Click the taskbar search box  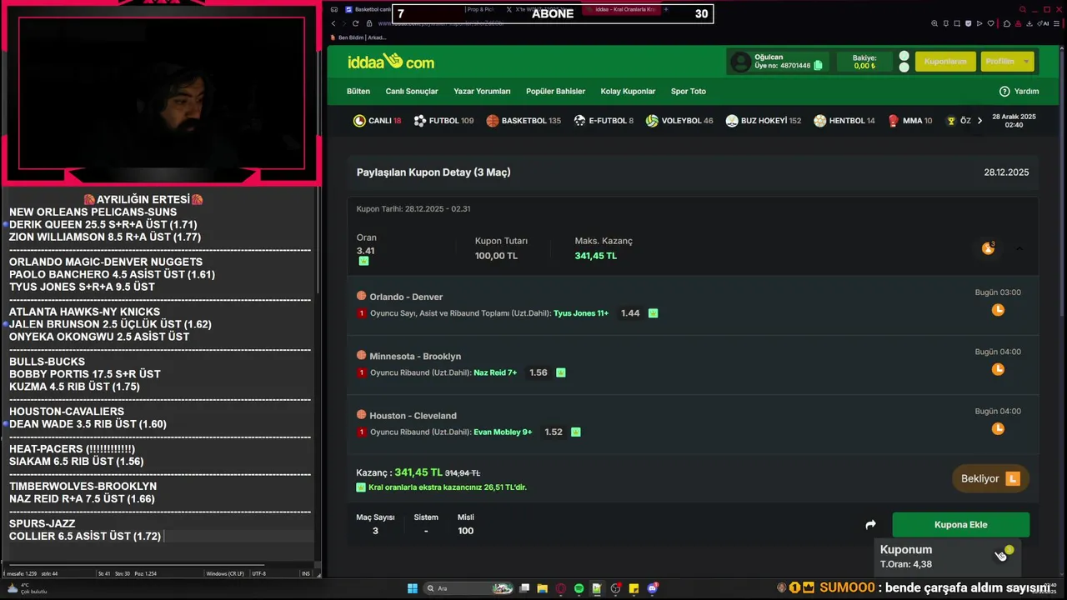coord(468,588)
